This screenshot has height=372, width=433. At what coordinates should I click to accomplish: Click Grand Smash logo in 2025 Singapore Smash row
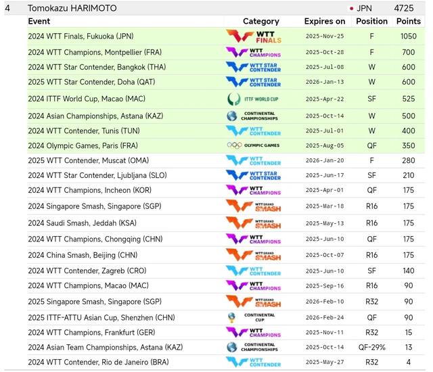[253, 302]
